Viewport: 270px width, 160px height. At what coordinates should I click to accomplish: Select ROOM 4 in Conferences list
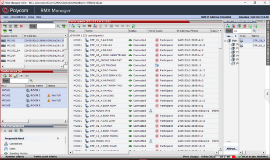(x=34, y=101)
